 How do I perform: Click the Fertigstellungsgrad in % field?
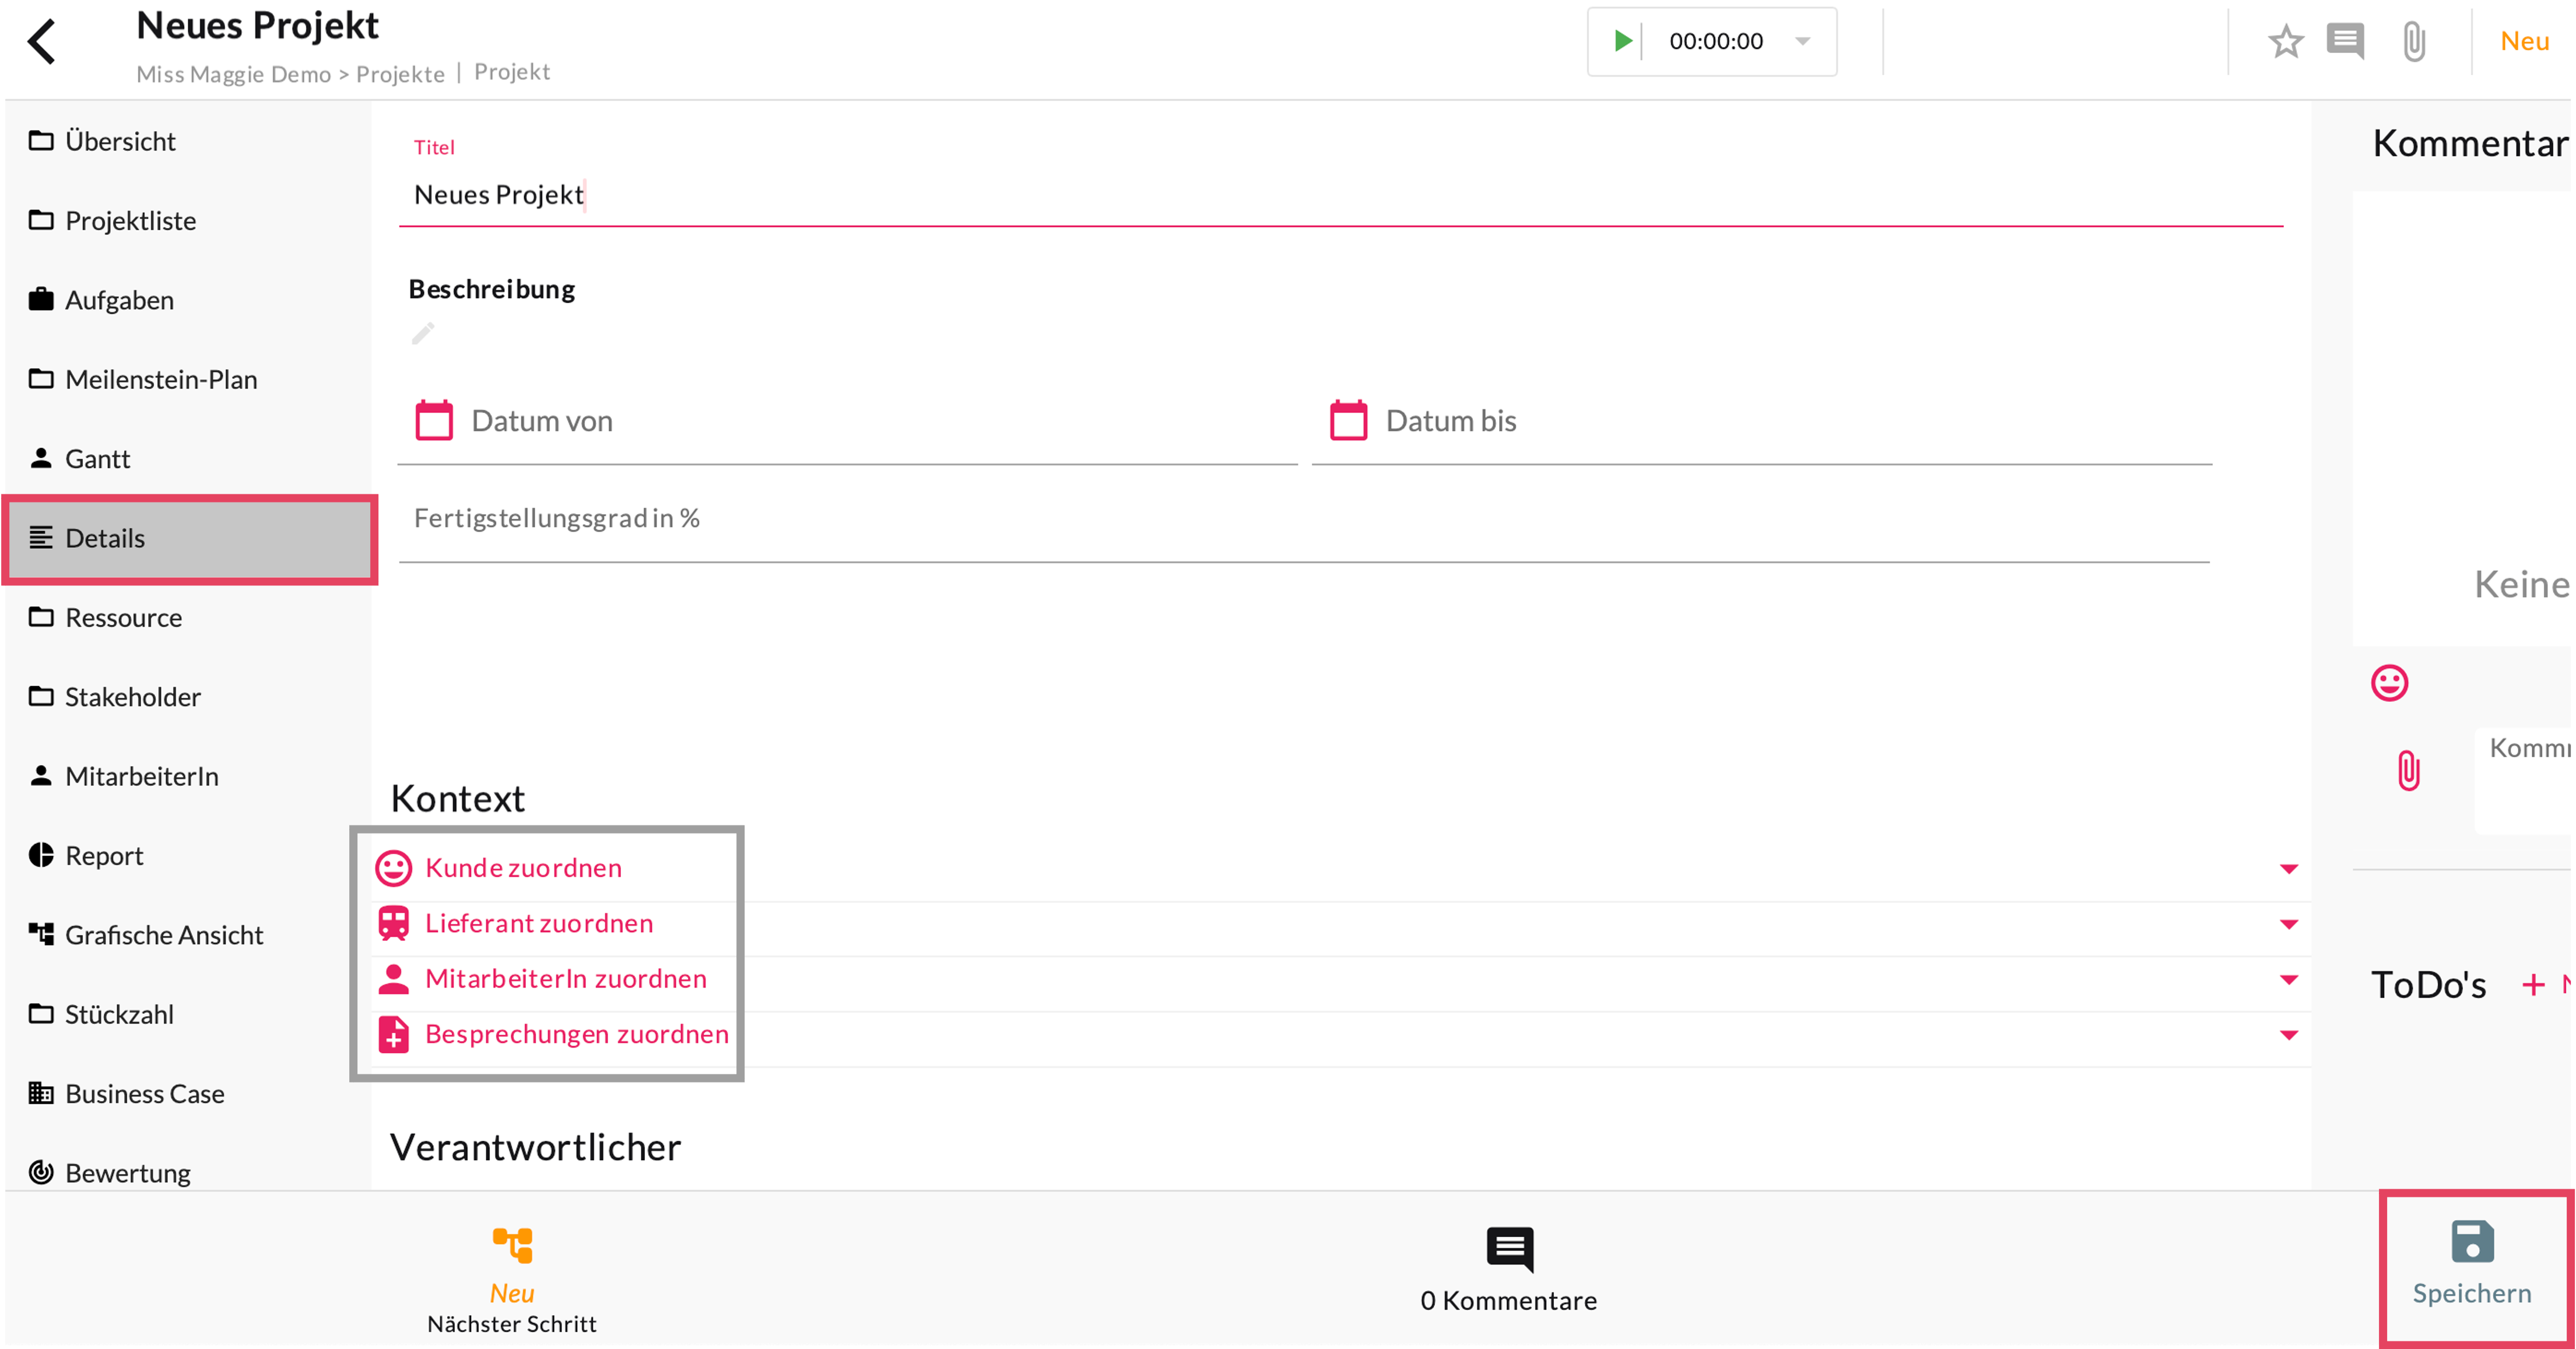tap(1300, 519)
